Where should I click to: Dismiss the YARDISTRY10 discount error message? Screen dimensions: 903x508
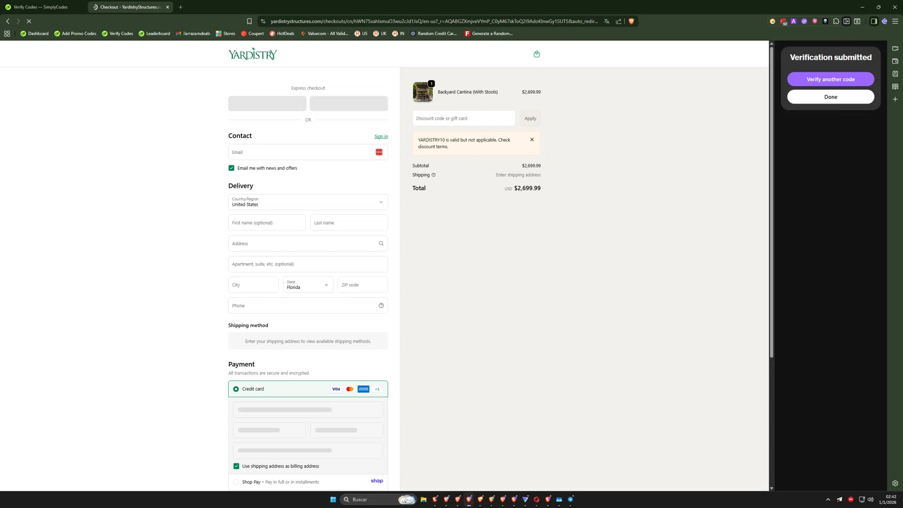point(532,140)
